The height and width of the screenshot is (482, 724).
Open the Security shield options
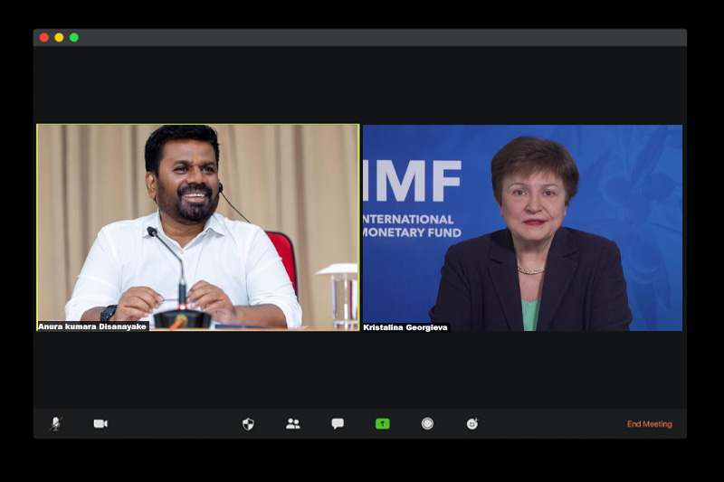[x=248, y=423]
